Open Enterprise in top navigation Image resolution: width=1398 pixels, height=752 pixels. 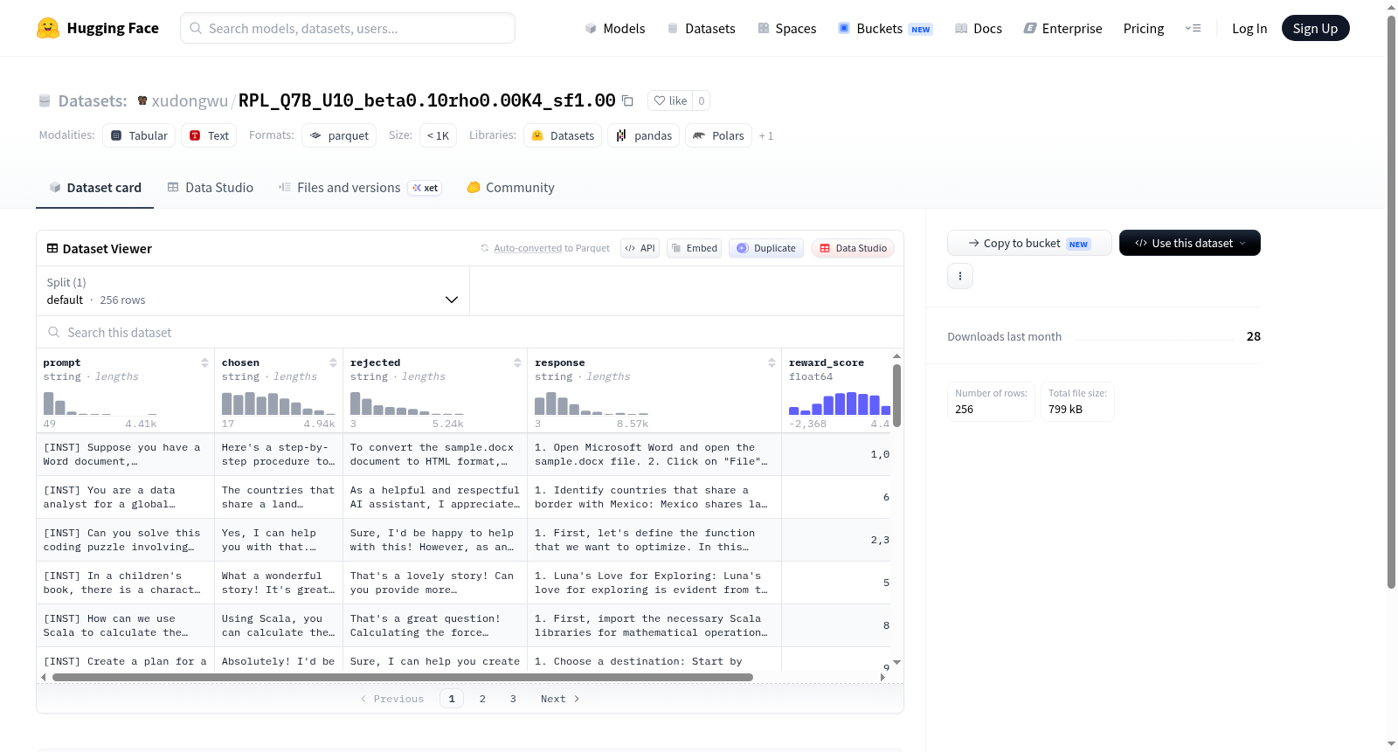pos(1062,28)
